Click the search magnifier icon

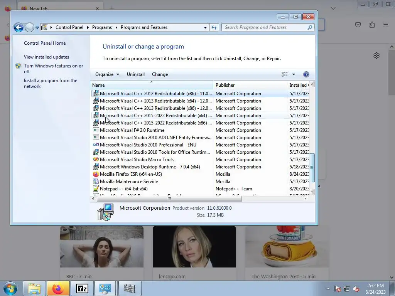click(x=310, y=27)
